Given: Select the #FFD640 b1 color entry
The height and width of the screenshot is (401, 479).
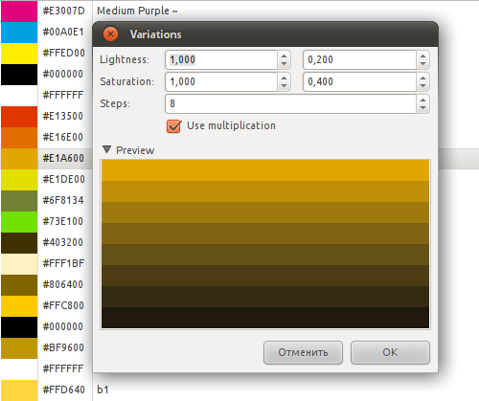Looking at the screenshot, I should click(55, 390).
